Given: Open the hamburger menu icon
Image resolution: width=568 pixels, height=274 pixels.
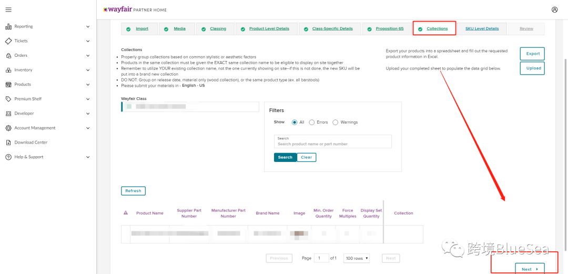Looking at the screenshot, I should (8, 9).
